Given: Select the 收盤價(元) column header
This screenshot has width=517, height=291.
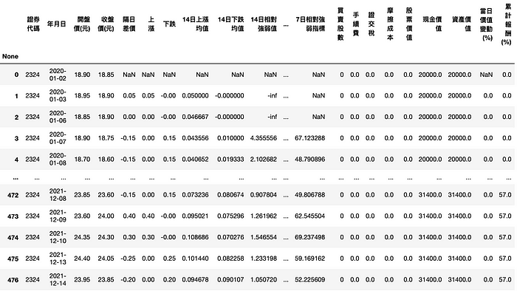Looking at the screenshot, I should click(106, 24).
